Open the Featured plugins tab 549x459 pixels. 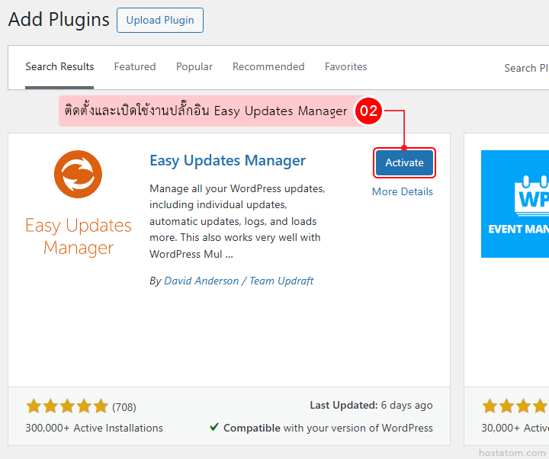135,67
